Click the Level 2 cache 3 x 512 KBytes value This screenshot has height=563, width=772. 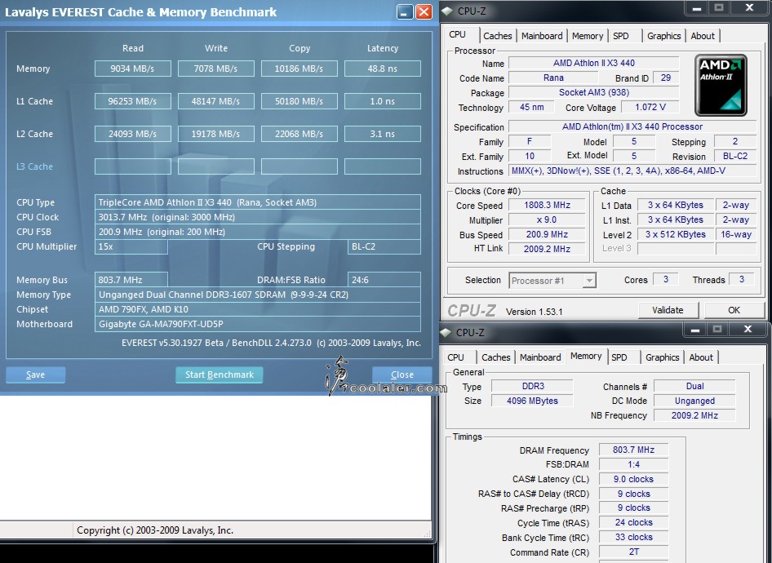click(x=676, y=235)
